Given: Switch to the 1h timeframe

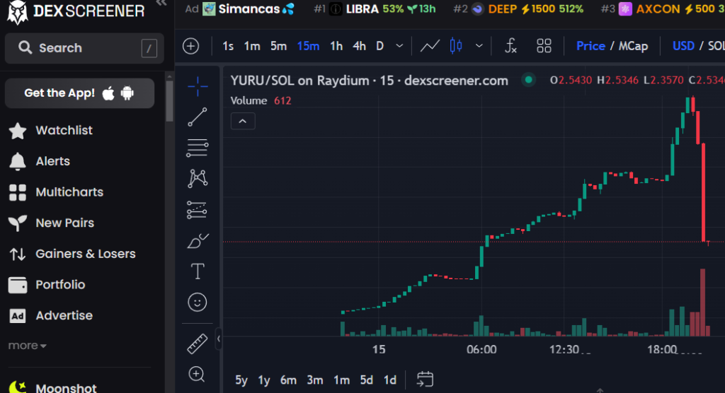Looking at the screenshot, I should point(336,46).
